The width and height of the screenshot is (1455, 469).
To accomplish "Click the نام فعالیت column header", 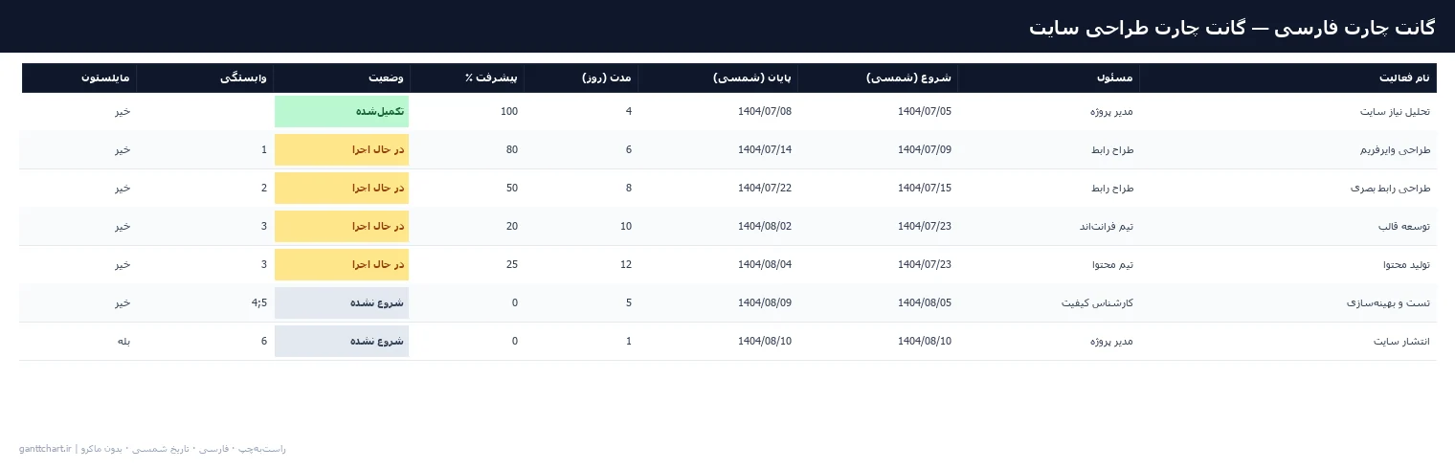I will point(1287,78).
